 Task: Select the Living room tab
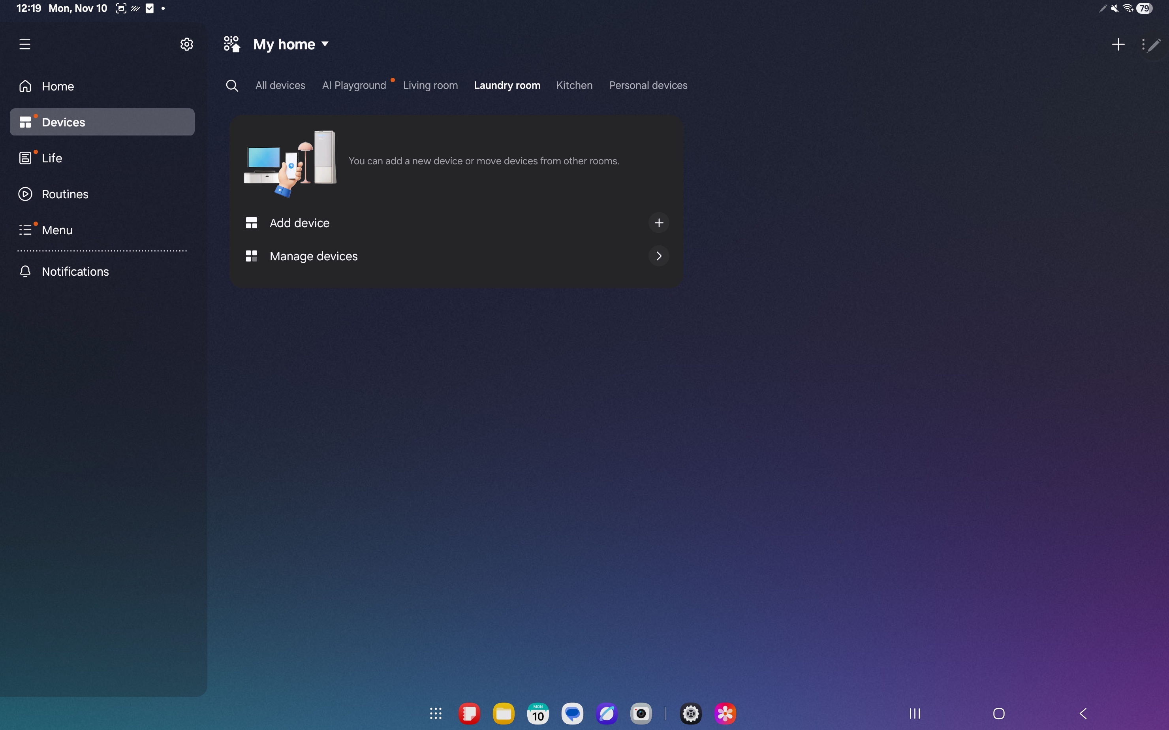430,85
